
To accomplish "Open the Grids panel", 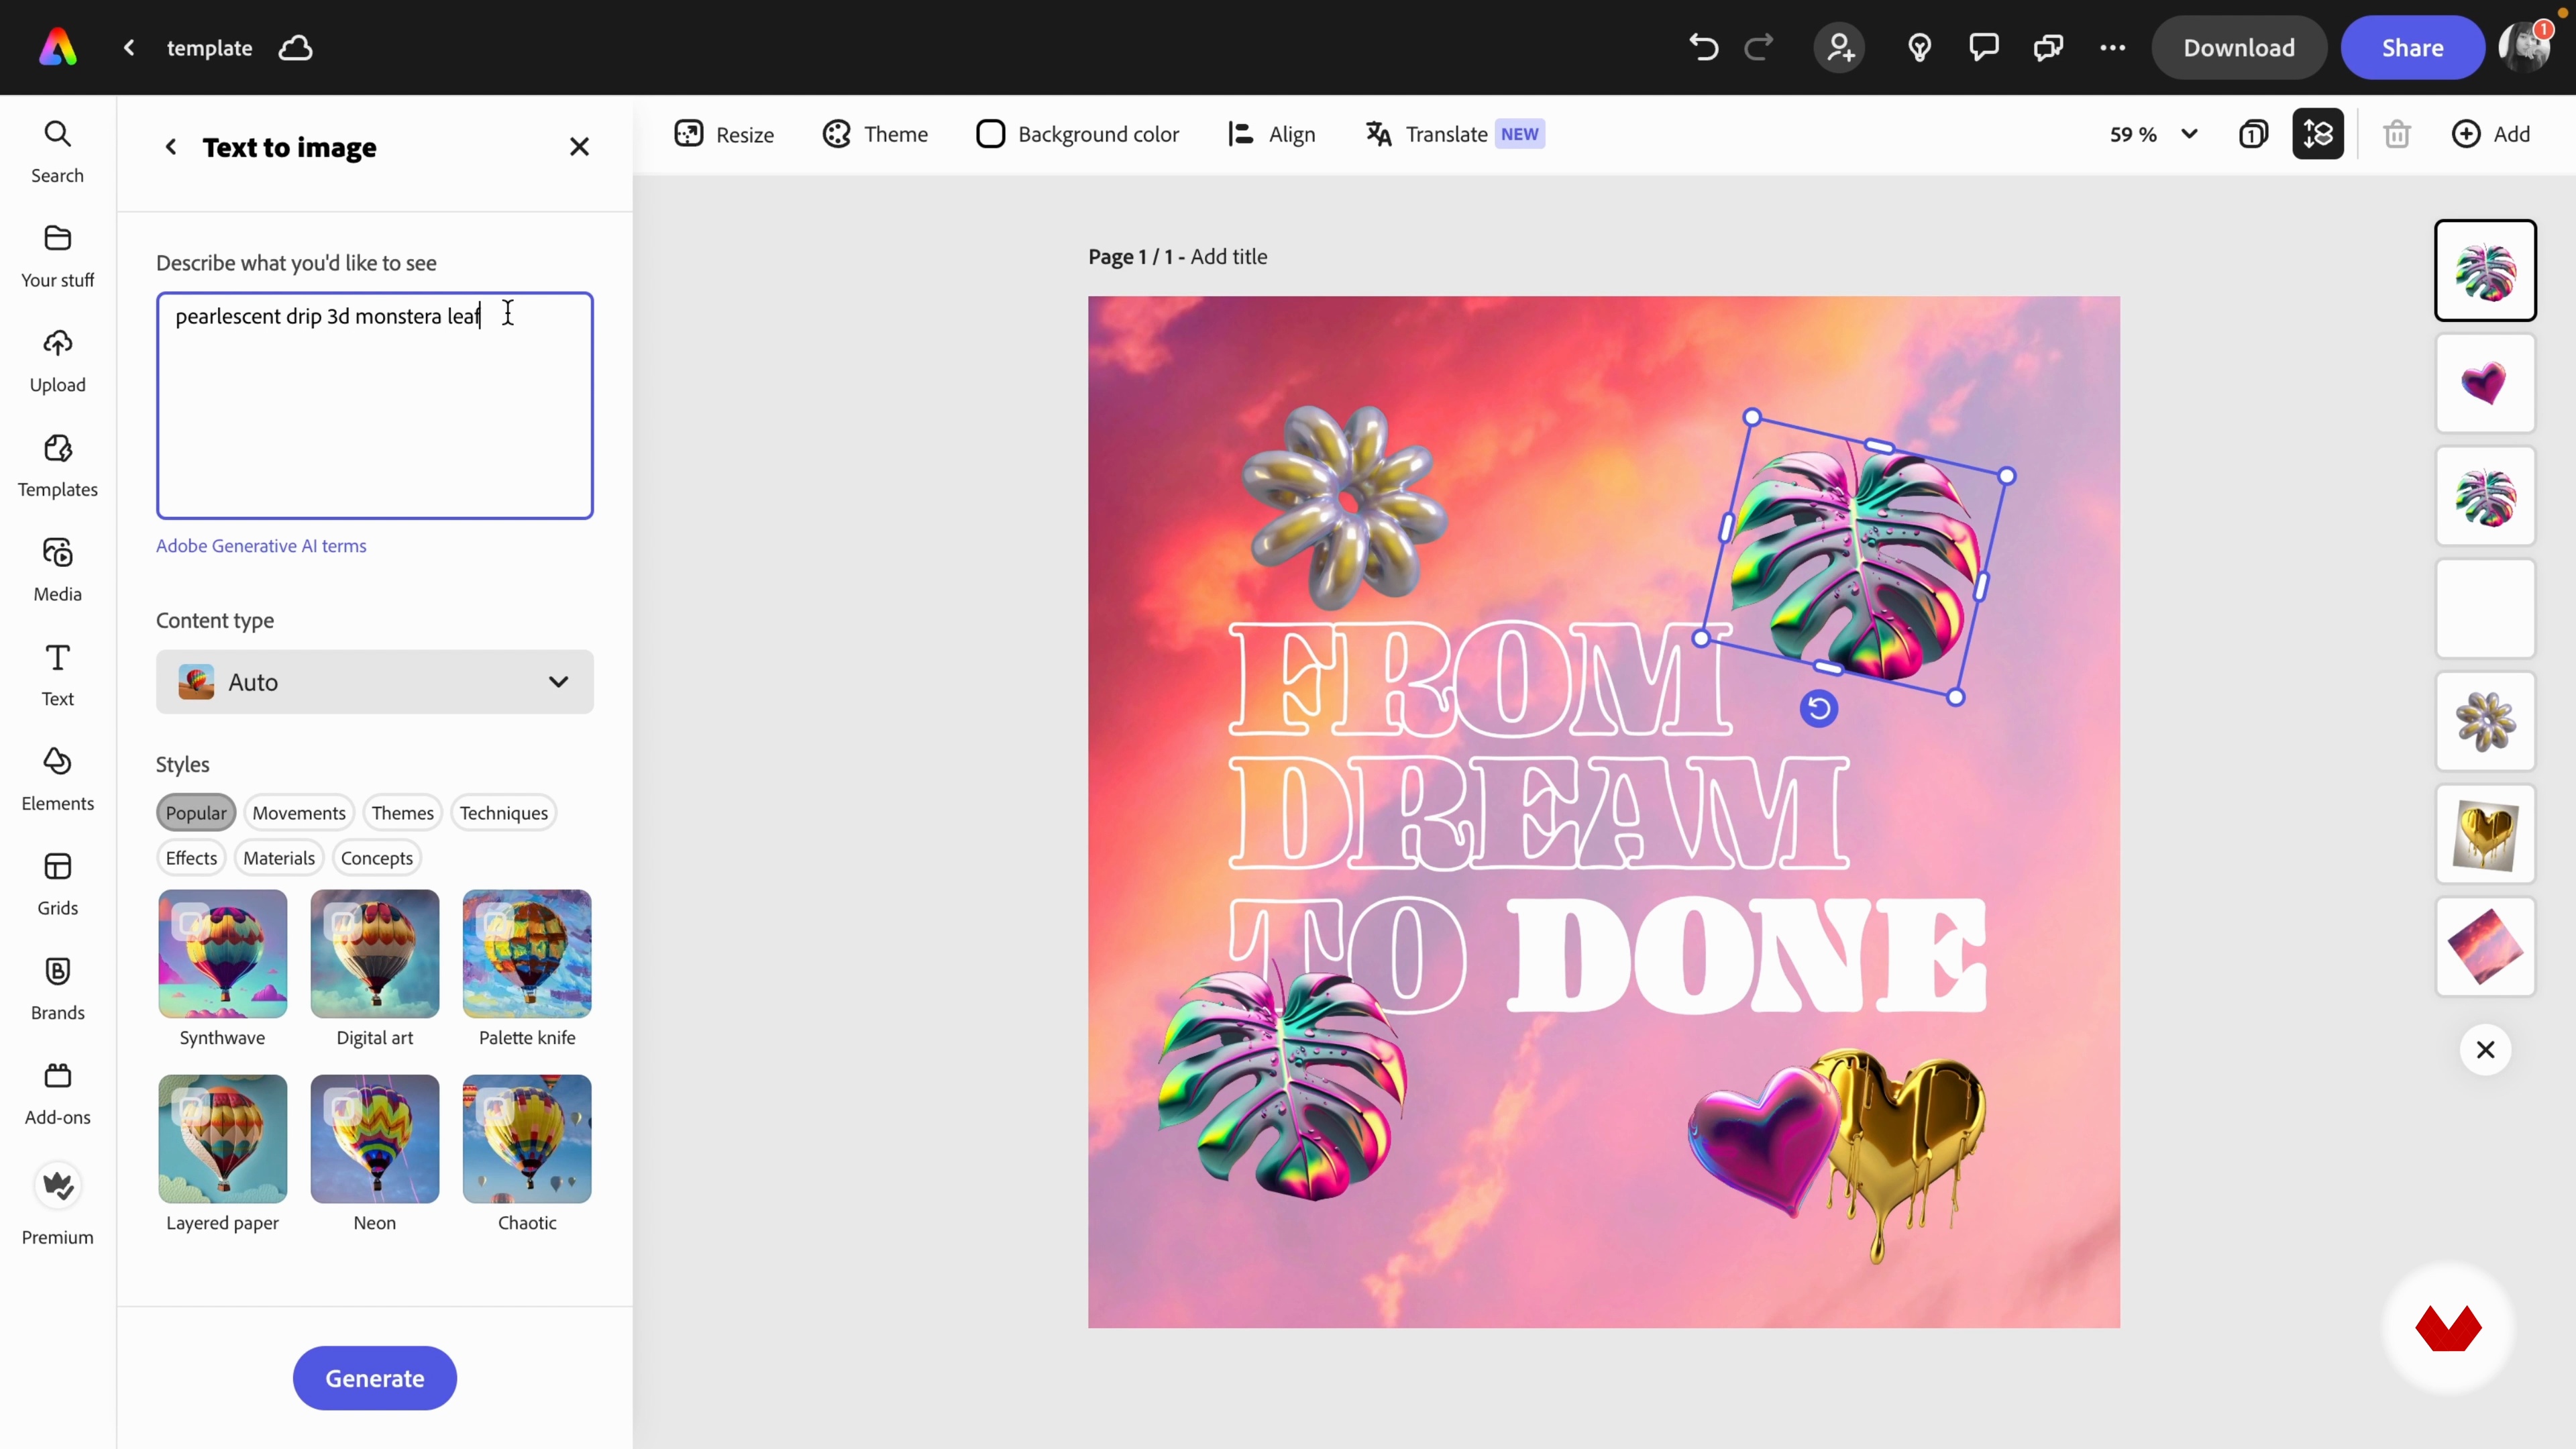I will click(x=57, y=884).
